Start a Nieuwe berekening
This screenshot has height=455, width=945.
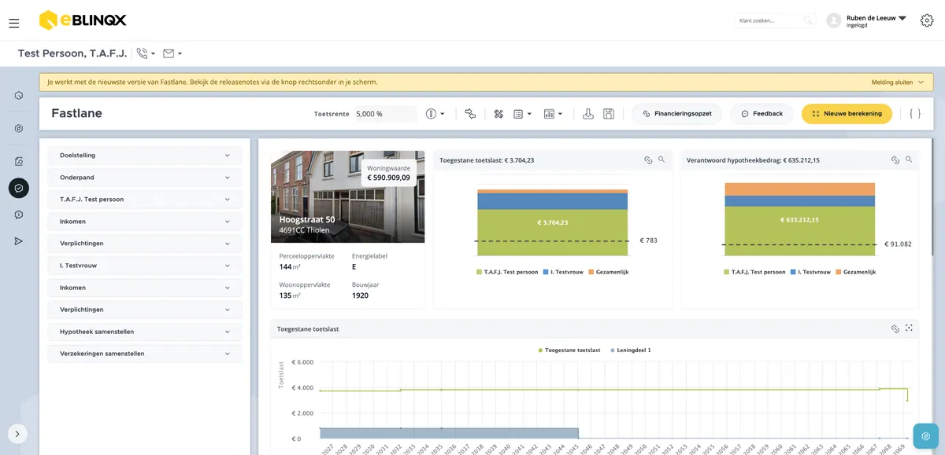847,114
